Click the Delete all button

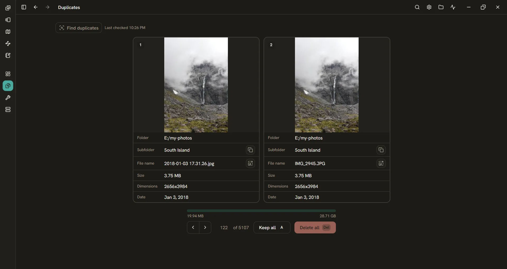[x=315, y=227]
